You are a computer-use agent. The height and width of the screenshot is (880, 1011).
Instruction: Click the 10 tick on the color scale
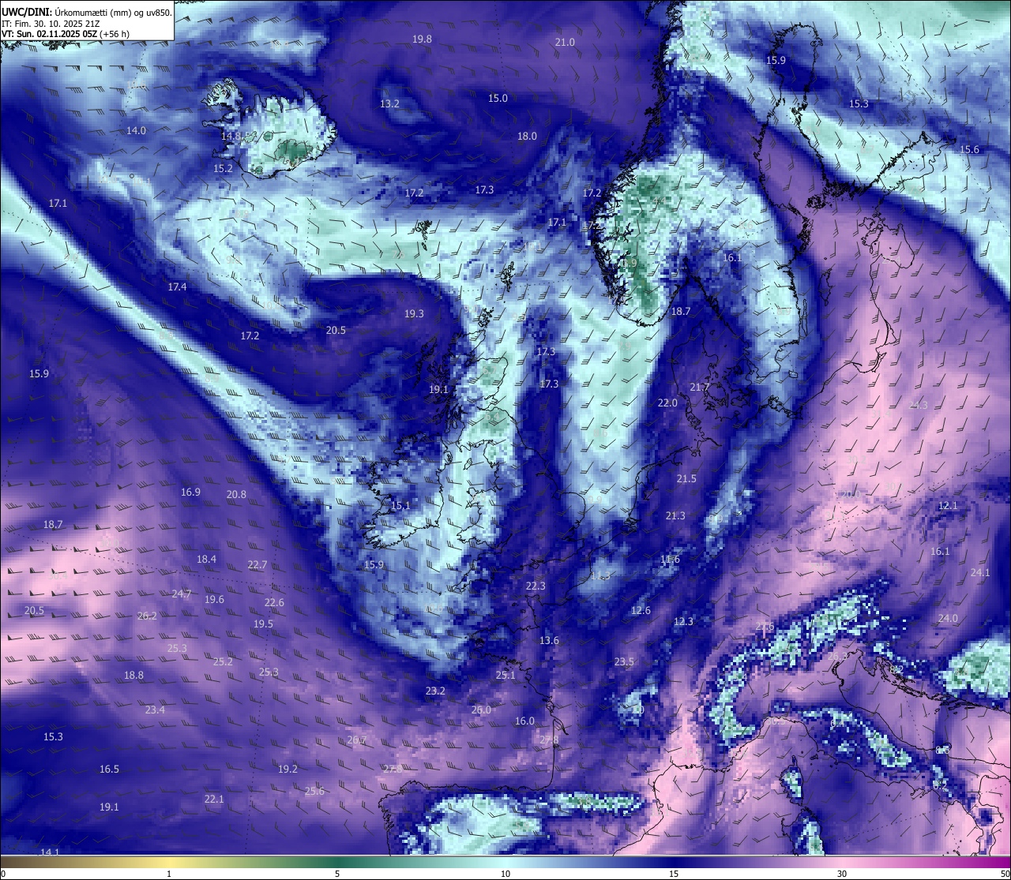(x=505, y=874)
